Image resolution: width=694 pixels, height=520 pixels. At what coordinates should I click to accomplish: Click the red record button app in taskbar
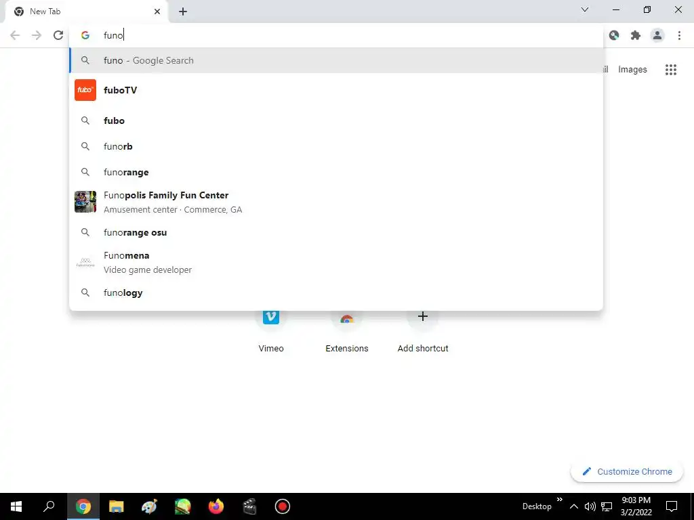point(283,506)
